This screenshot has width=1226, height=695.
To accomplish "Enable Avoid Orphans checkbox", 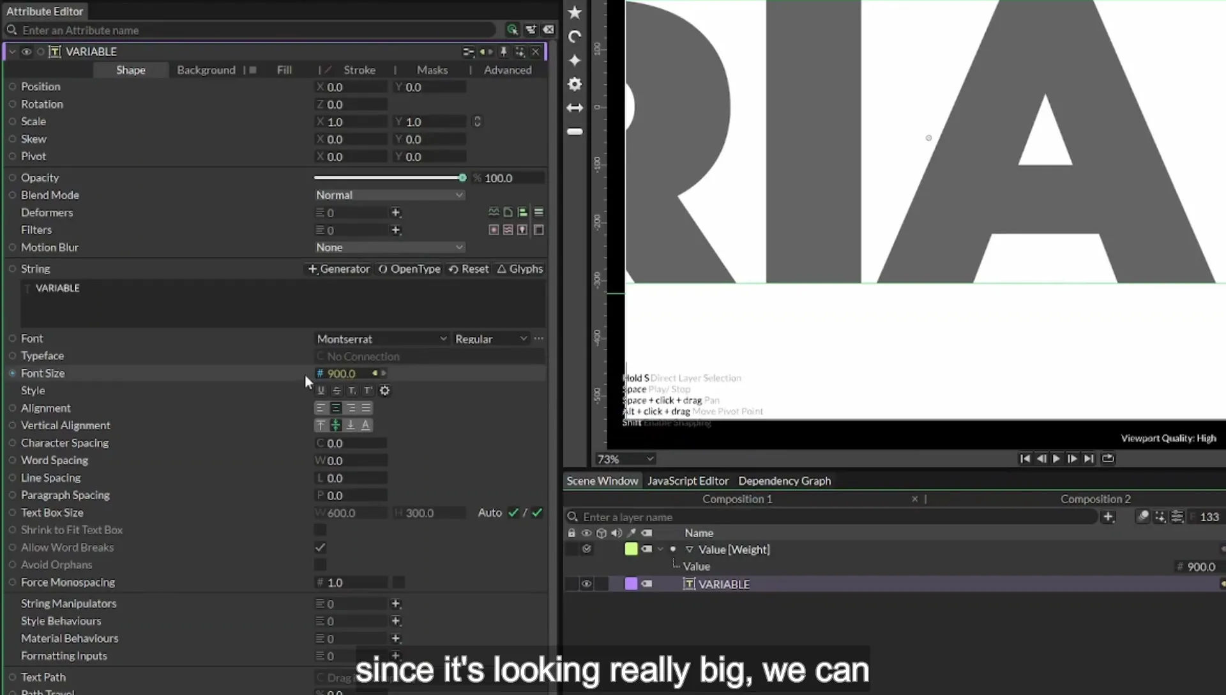I will click(x=320, y=565).
